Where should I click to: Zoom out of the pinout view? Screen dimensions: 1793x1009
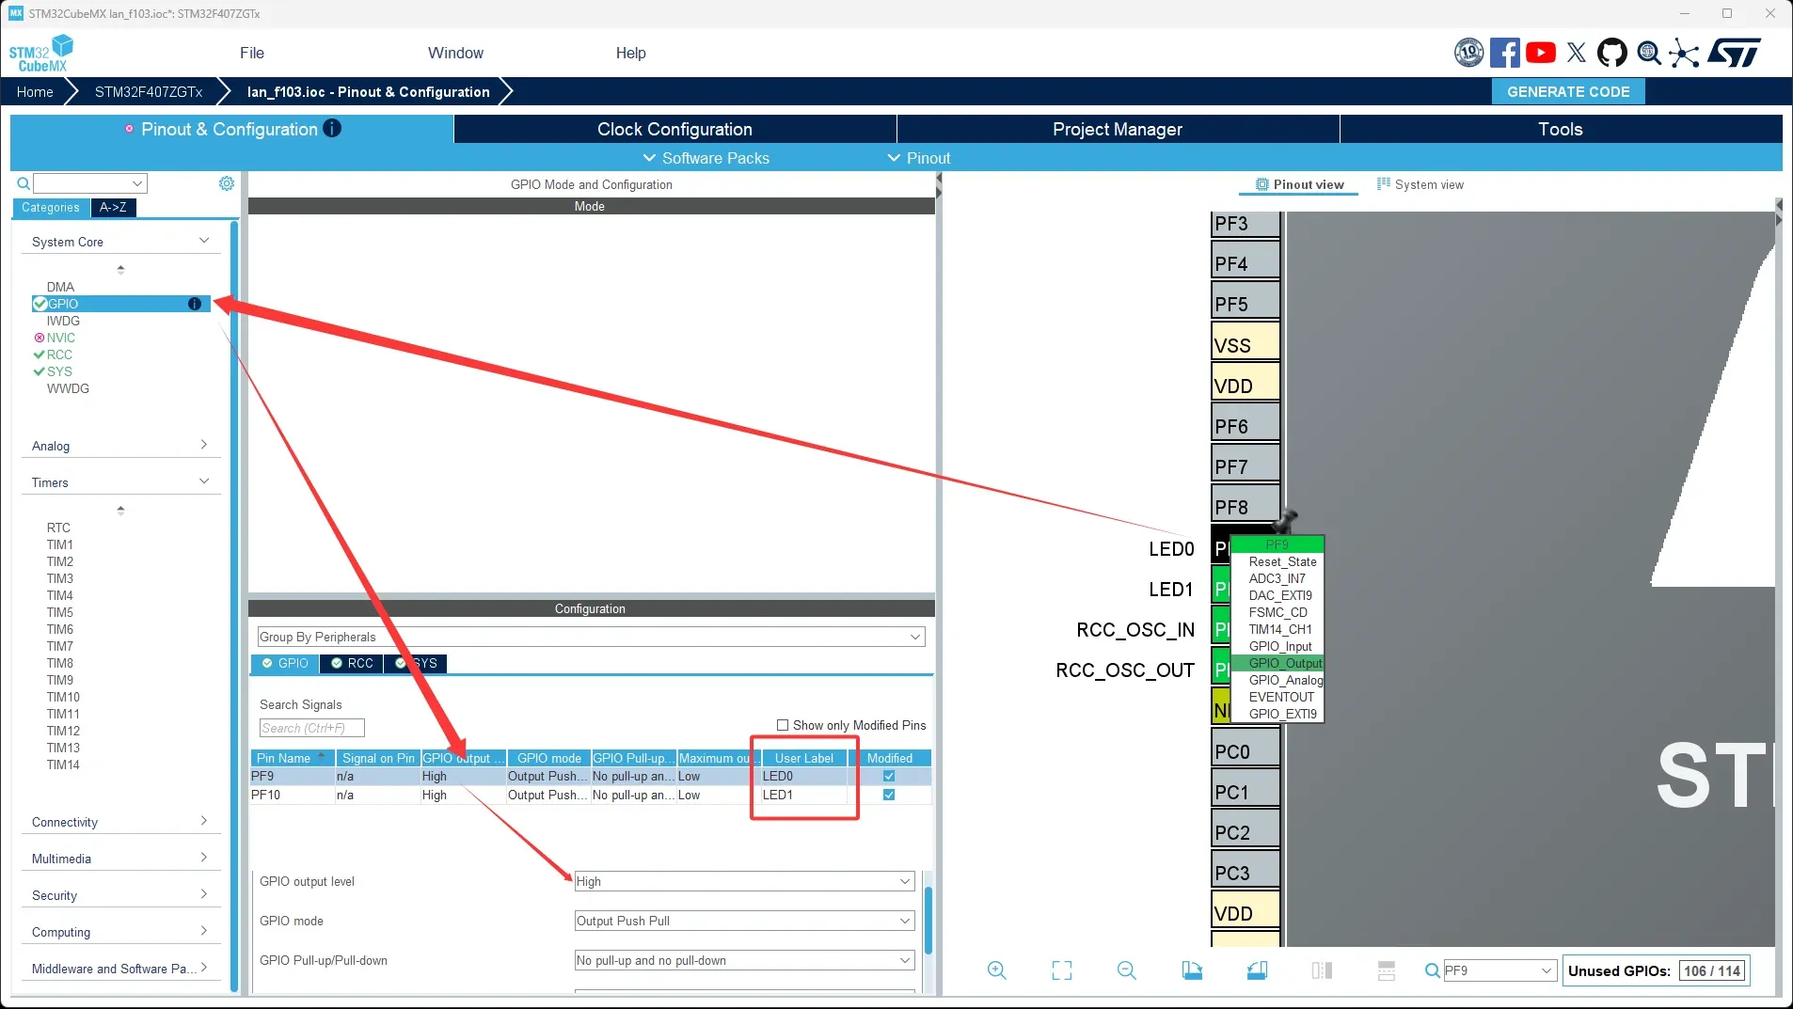[x=1126, y=970]
